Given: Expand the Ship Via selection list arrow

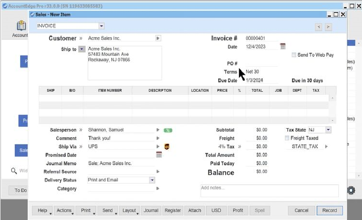Looking at the screenshot, I should [158, 147].
